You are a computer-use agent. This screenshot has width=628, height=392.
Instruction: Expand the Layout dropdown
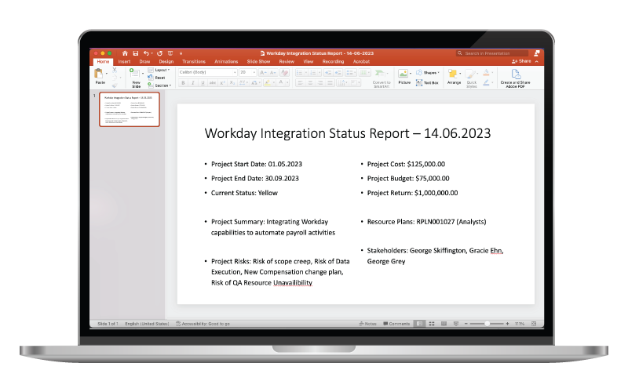pos(161,70)
